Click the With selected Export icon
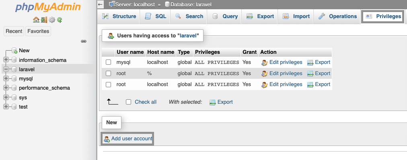 click(x=213, y=102)
